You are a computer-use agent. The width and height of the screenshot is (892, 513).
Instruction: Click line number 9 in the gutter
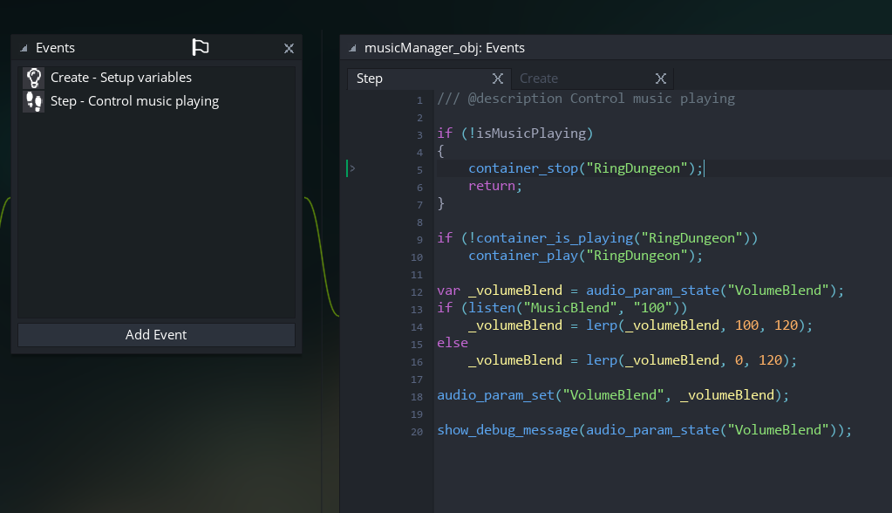419,240
